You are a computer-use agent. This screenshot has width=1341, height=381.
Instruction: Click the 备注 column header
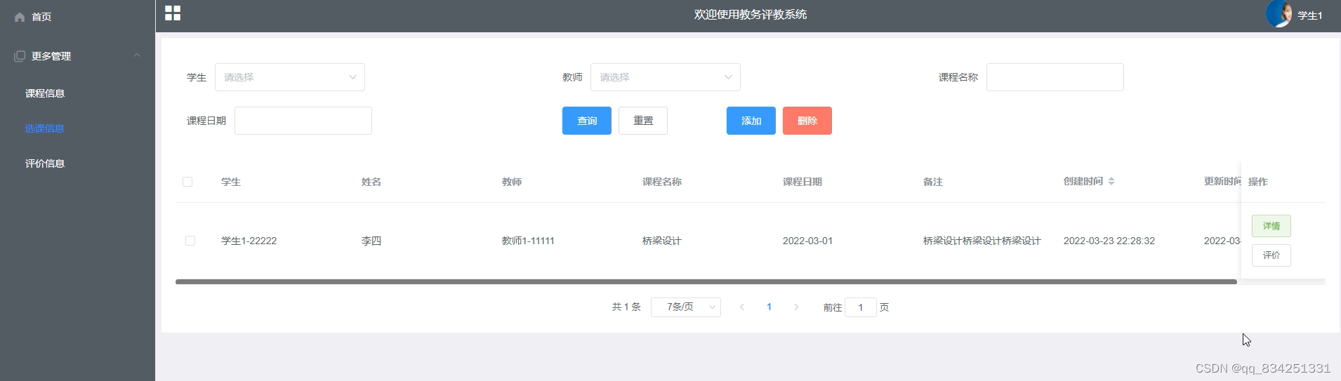(933, 182)
